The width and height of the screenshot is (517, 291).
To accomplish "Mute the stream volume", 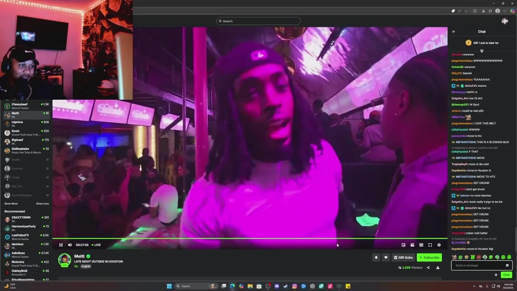I will pyautogui.click(x=70, y=245).
